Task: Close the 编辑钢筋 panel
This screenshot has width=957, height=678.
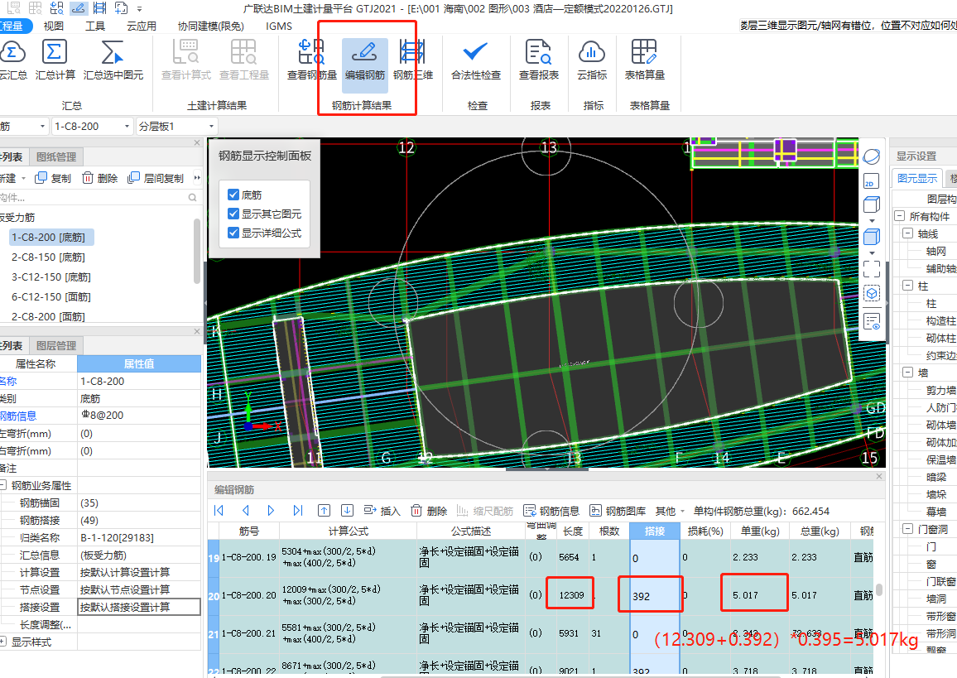Action: (879, 476)
